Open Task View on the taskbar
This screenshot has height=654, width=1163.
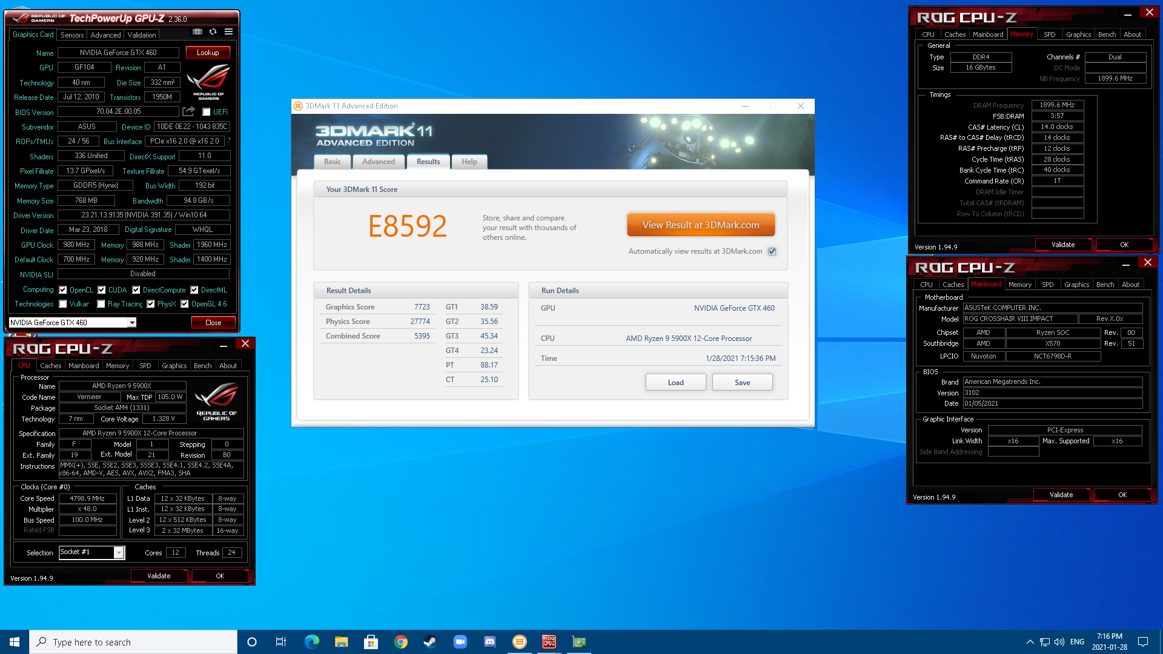tap(281, 642)
